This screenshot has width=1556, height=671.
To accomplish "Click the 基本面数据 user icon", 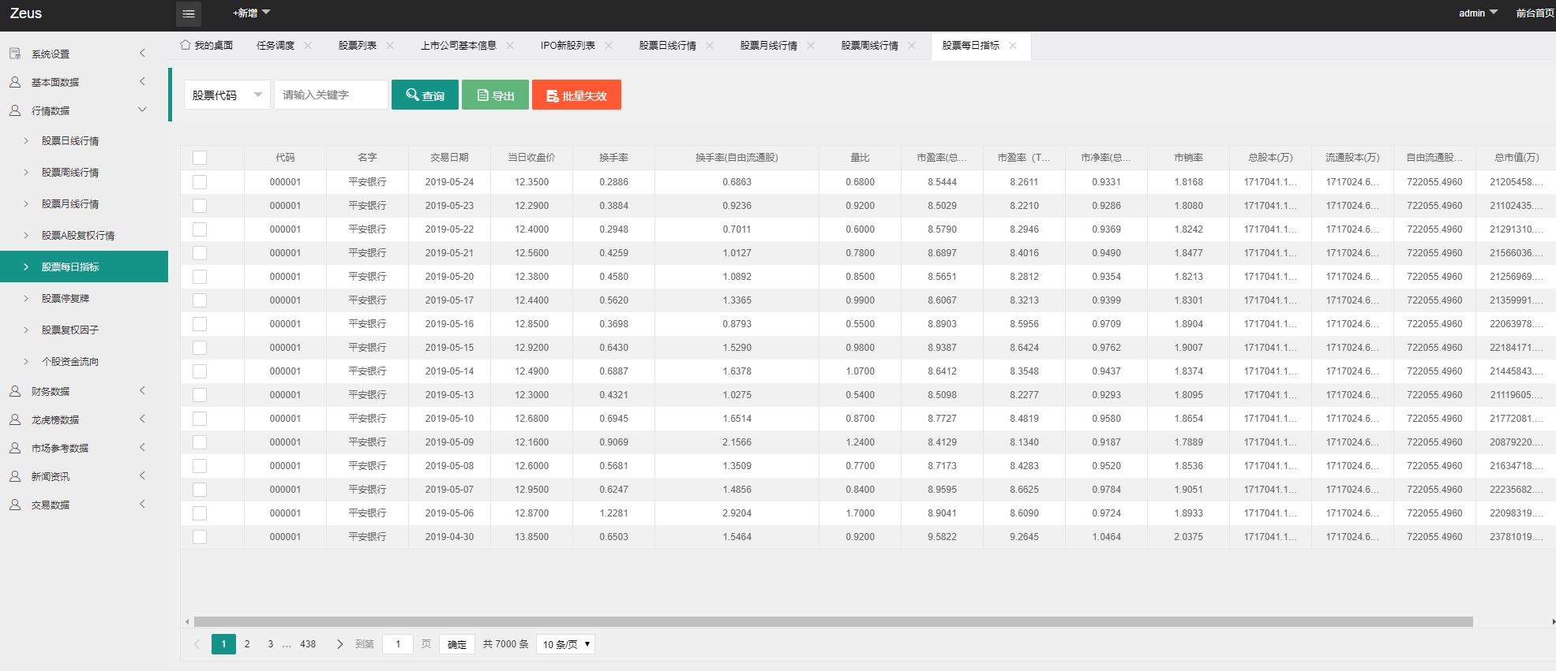I will 15,82.
